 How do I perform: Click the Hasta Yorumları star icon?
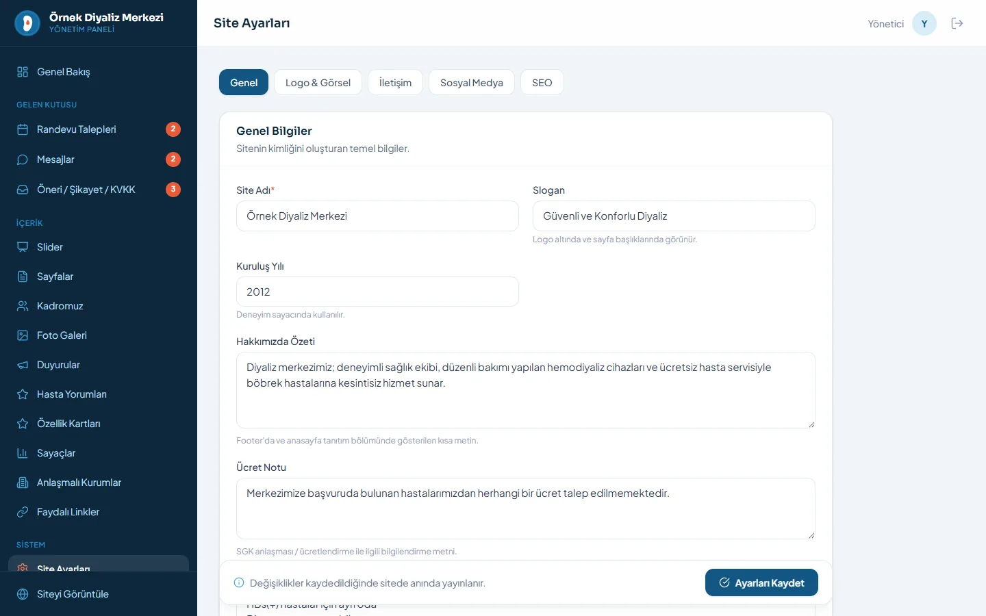[23, 394]
